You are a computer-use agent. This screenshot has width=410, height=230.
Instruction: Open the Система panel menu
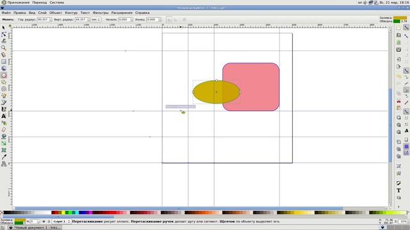[57, 3]
